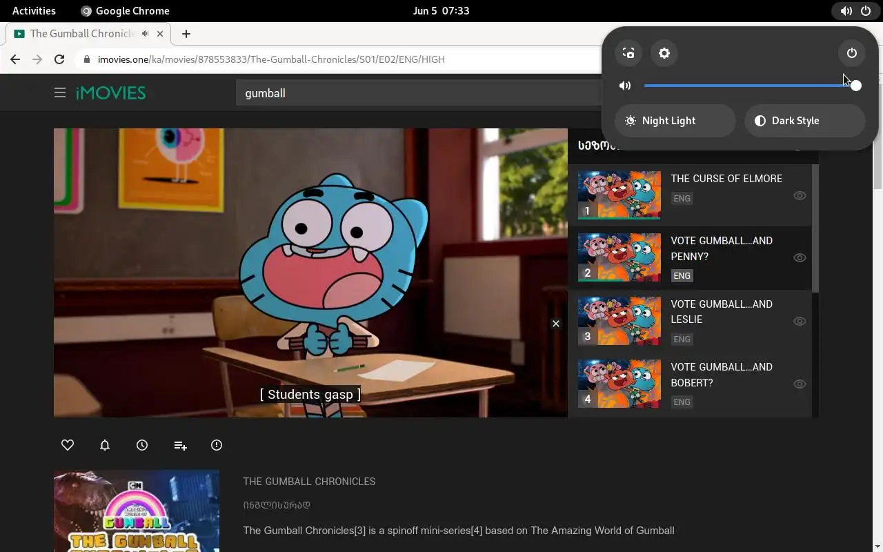Click the video player area
Image resolution: width=883 pixels, height=552 pixels.
310,273
